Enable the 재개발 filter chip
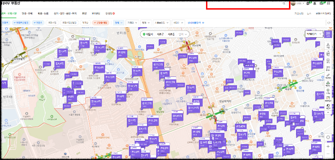The image size is (335, 160). [85, 23]
